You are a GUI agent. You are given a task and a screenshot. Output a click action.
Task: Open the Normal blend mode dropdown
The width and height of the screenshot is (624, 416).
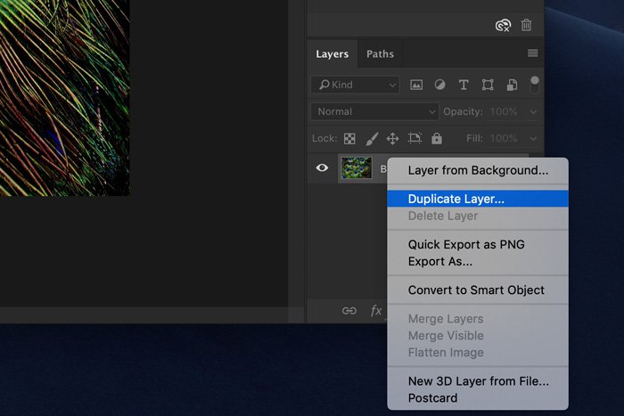374,112
